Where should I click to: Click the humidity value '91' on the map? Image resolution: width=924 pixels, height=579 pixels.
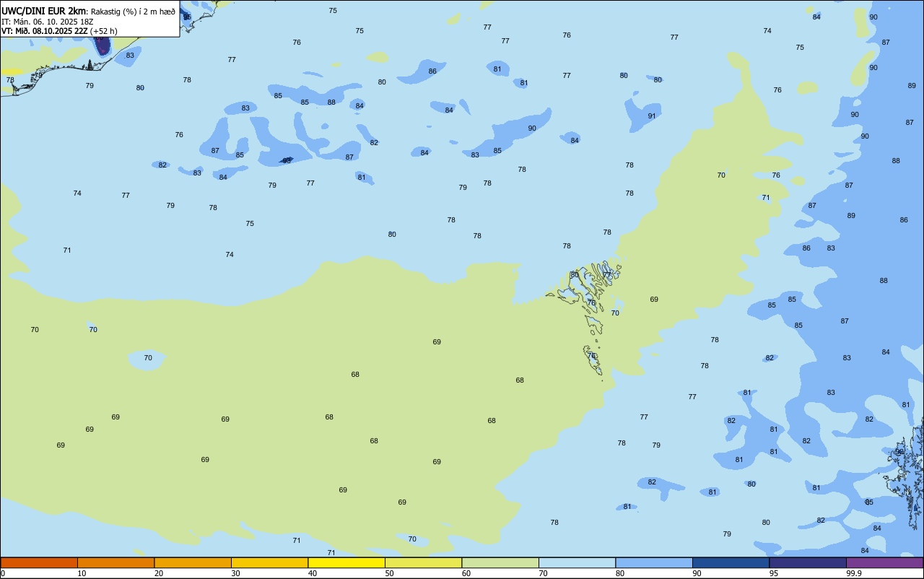click(x=652, y=116)
